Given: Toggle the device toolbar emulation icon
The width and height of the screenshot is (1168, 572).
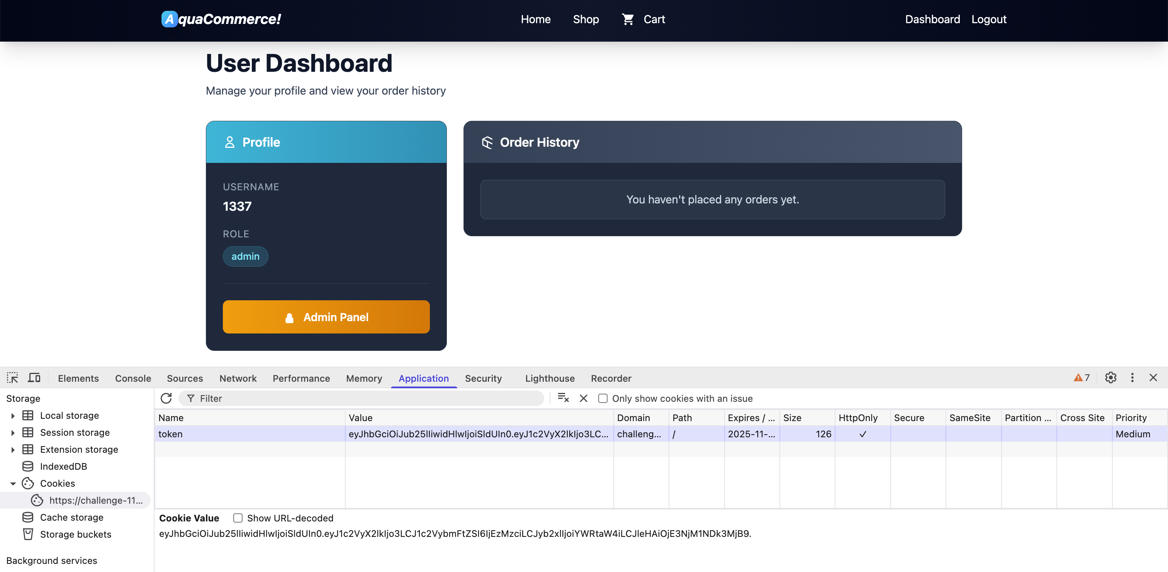Looking at the screenshot, I should coord(34,377).
